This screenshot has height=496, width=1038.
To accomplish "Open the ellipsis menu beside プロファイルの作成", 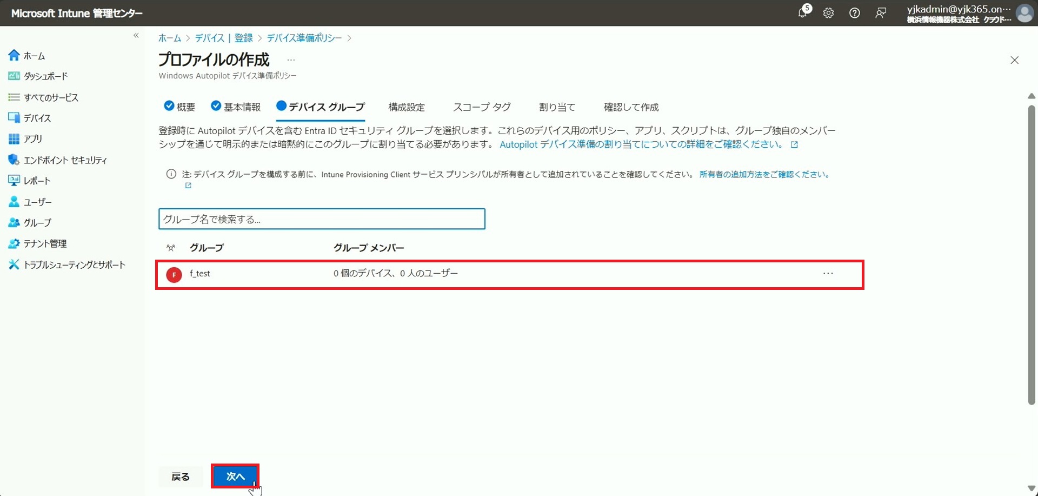I will (x=291, y=60).
